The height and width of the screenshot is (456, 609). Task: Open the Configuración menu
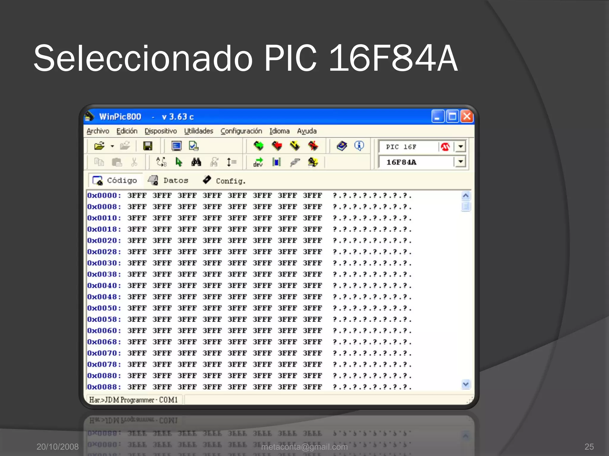[241, 131]
